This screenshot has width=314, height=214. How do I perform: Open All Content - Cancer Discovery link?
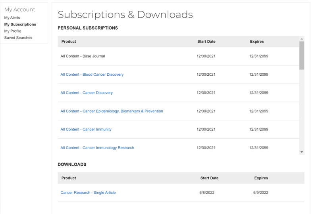(x=87, y=93)
